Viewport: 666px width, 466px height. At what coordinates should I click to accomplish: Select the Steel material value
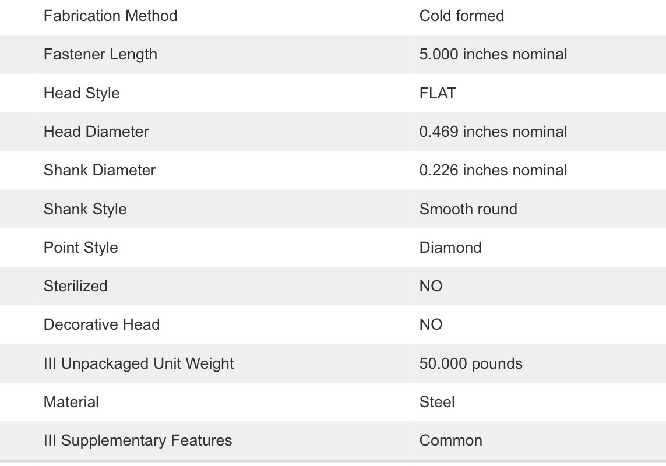[437, 402]
